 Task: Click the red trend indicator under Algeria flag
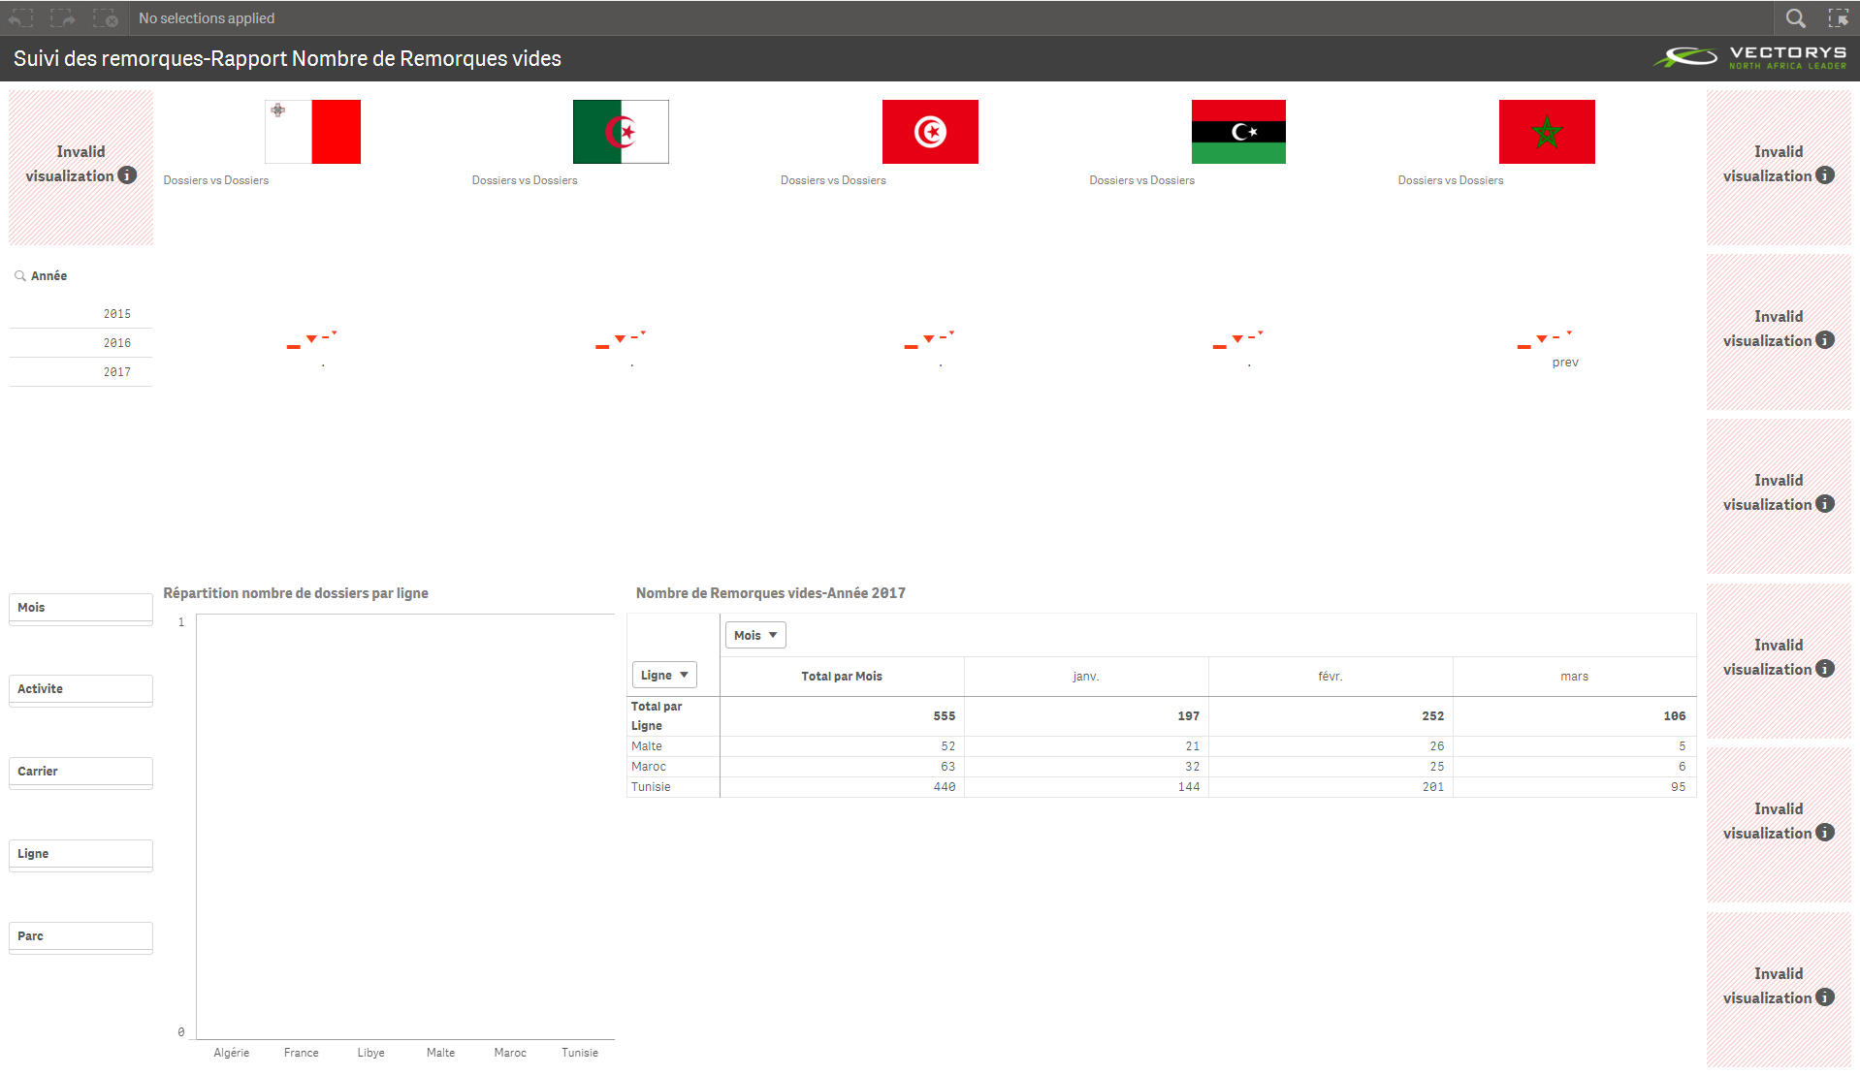point(621,339)
